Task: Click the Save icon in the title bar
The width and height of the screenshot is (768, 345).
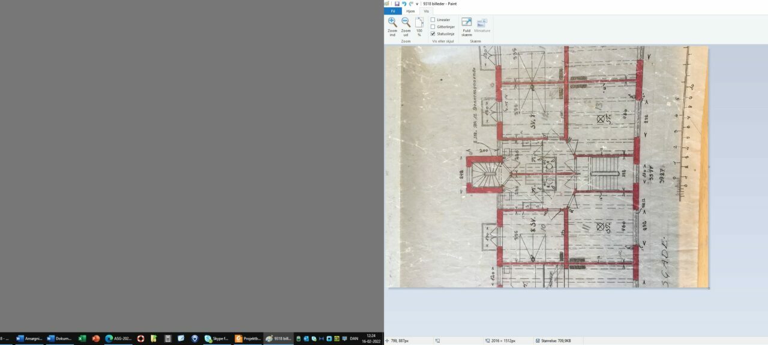Action: tap(397, 4)
